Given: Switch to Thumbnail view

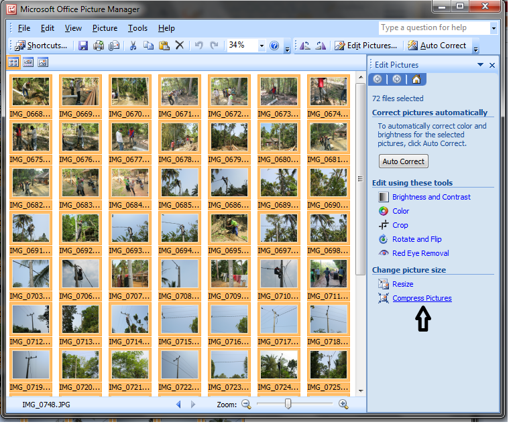Looking at the screenshot, I should [13, 62].
